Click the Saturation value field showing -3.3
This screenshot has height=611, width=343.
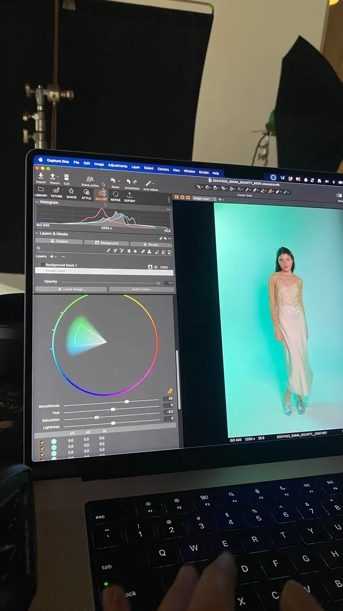pyautogui.click(x=169, y=412)
